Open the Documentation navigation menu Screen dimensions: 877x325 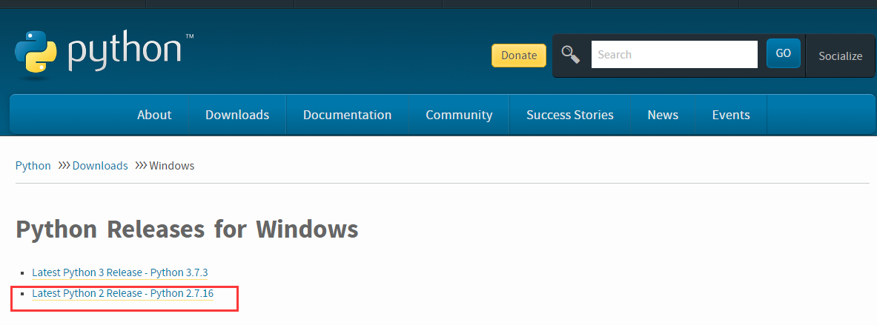[348, 115]
